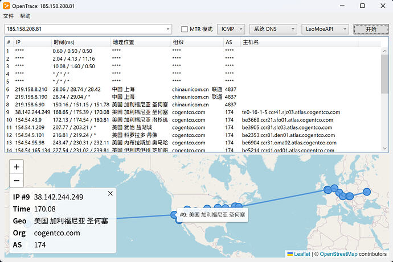Image resolution: width=393 pixels, height=262 pixels.
Task: Sort by the 组织 column header
Action: (197, 42)
